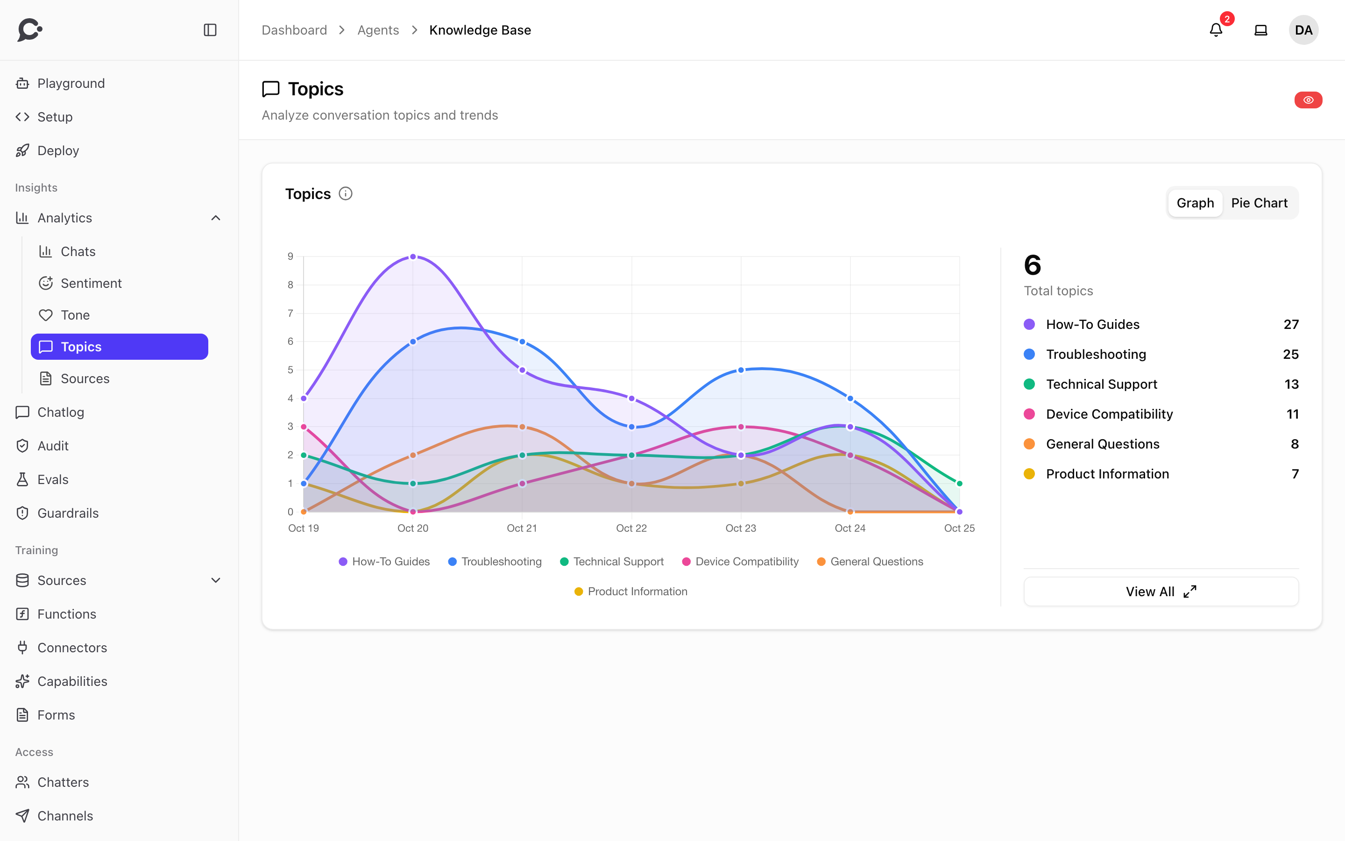Go to Dashboard breadcrumb

[x=295, y=30]
